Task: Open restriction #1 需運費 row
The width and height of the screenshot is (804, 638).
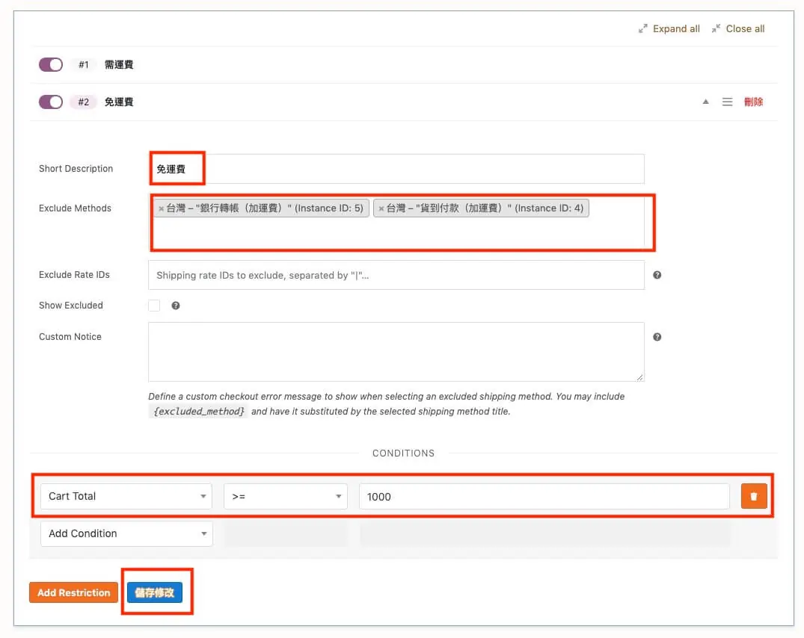Action: coord(404,64)
